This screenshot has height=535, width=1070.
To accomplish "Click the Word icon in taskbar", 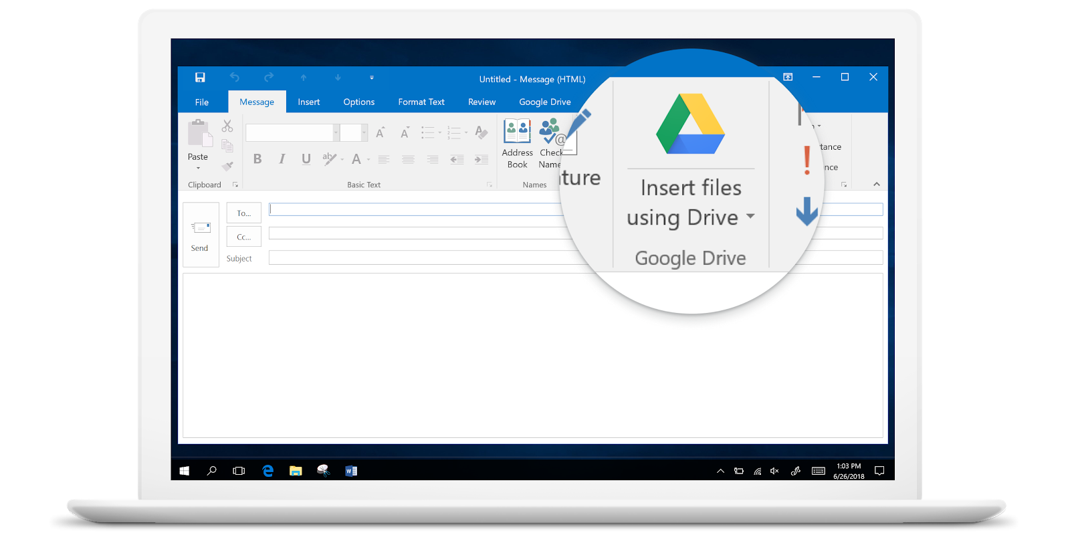I will [x=351, y=471].
